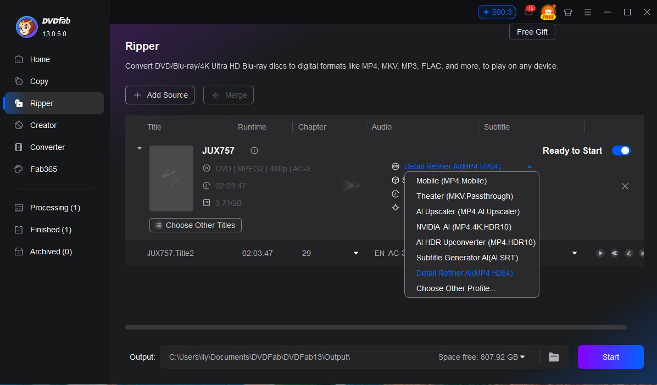Select Subtitle Generator AI(AI.SRT) profile
The height and width of the screenshot is (385, 657).
point(472,258)
